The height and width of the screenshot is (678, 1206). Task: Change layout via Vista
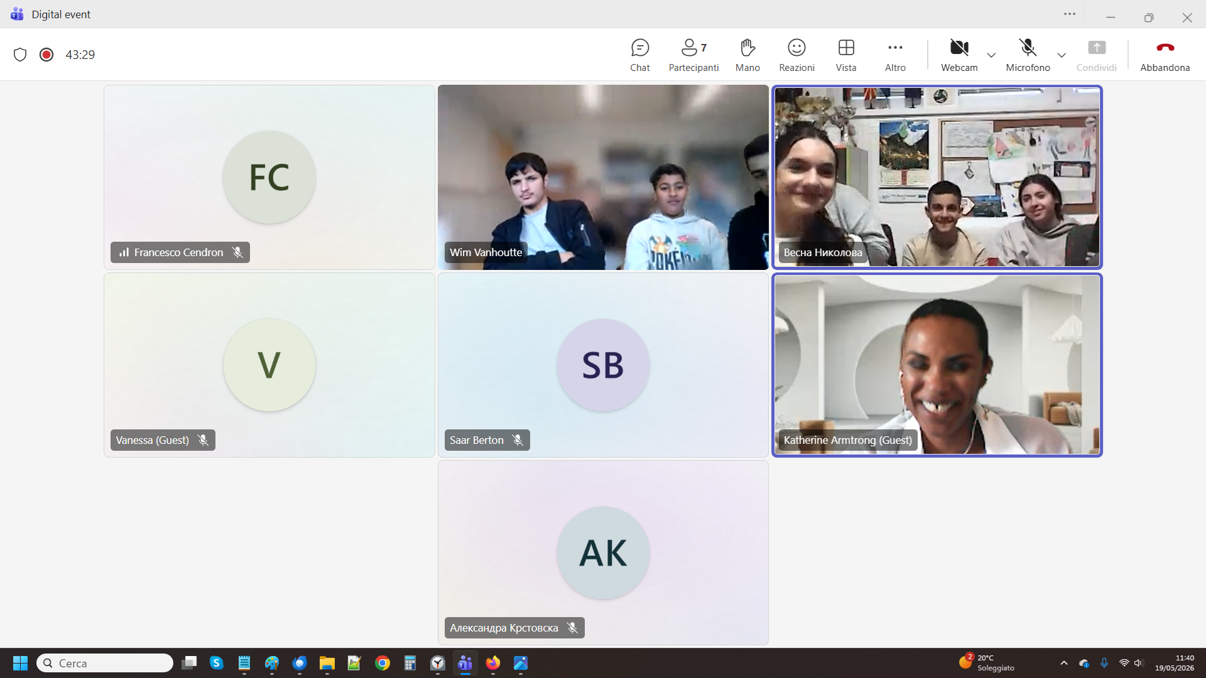(x=846, y=55)
